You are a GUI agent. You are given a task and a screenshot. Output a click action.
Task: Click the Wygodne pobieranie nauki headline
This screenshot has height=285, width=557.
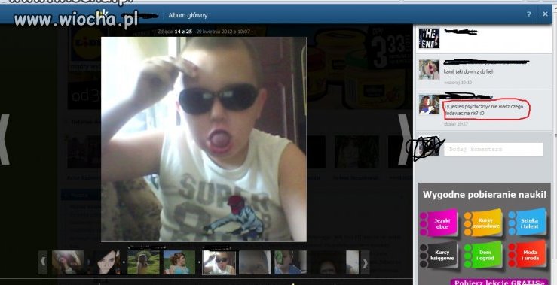click(485, 194)
